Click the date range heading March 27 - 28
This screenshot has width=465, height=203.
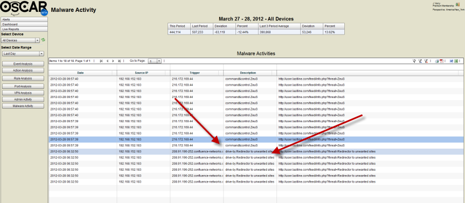(x=256, y=19)
